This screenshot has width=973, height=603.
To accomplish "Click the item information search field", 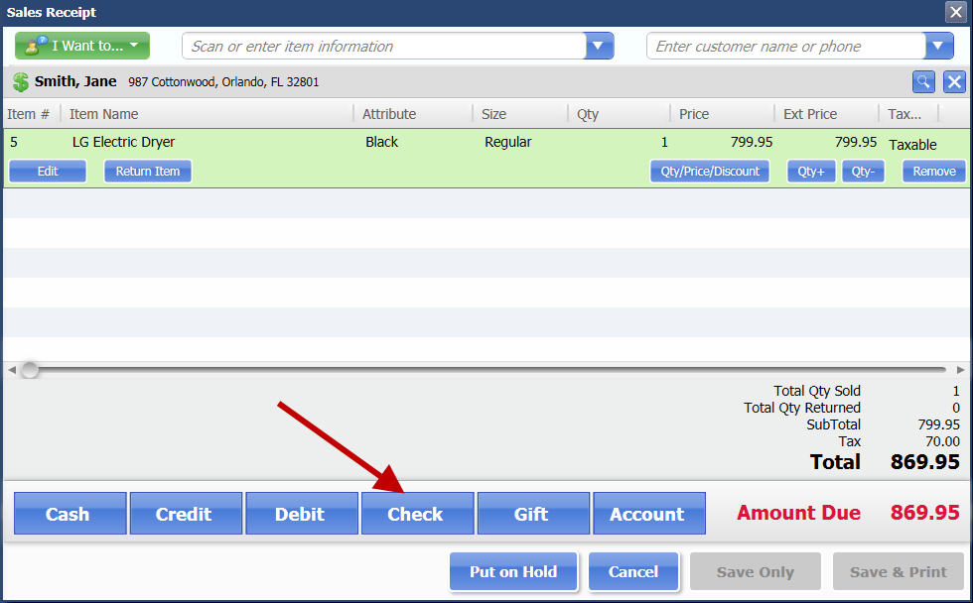I will (x=384, y=46).
